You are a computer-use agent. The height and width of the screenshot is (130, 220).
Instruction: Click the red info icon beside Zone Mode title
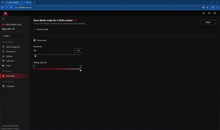[x=75, y=20]
